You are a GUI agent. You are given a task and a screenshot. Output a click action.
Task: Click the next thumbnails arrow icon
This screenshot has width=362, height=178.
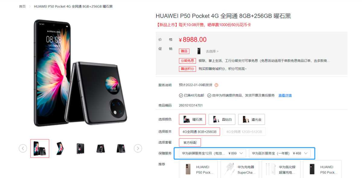pyautogui.click(x=138, y=148)
